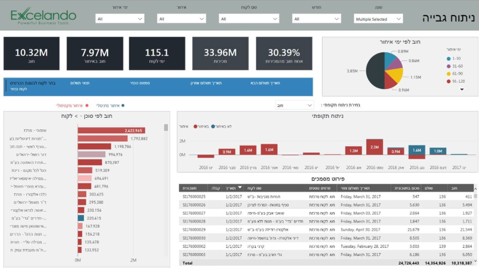
Task: Click the red באיחור legend dot
Action: (x=194, y=125)
